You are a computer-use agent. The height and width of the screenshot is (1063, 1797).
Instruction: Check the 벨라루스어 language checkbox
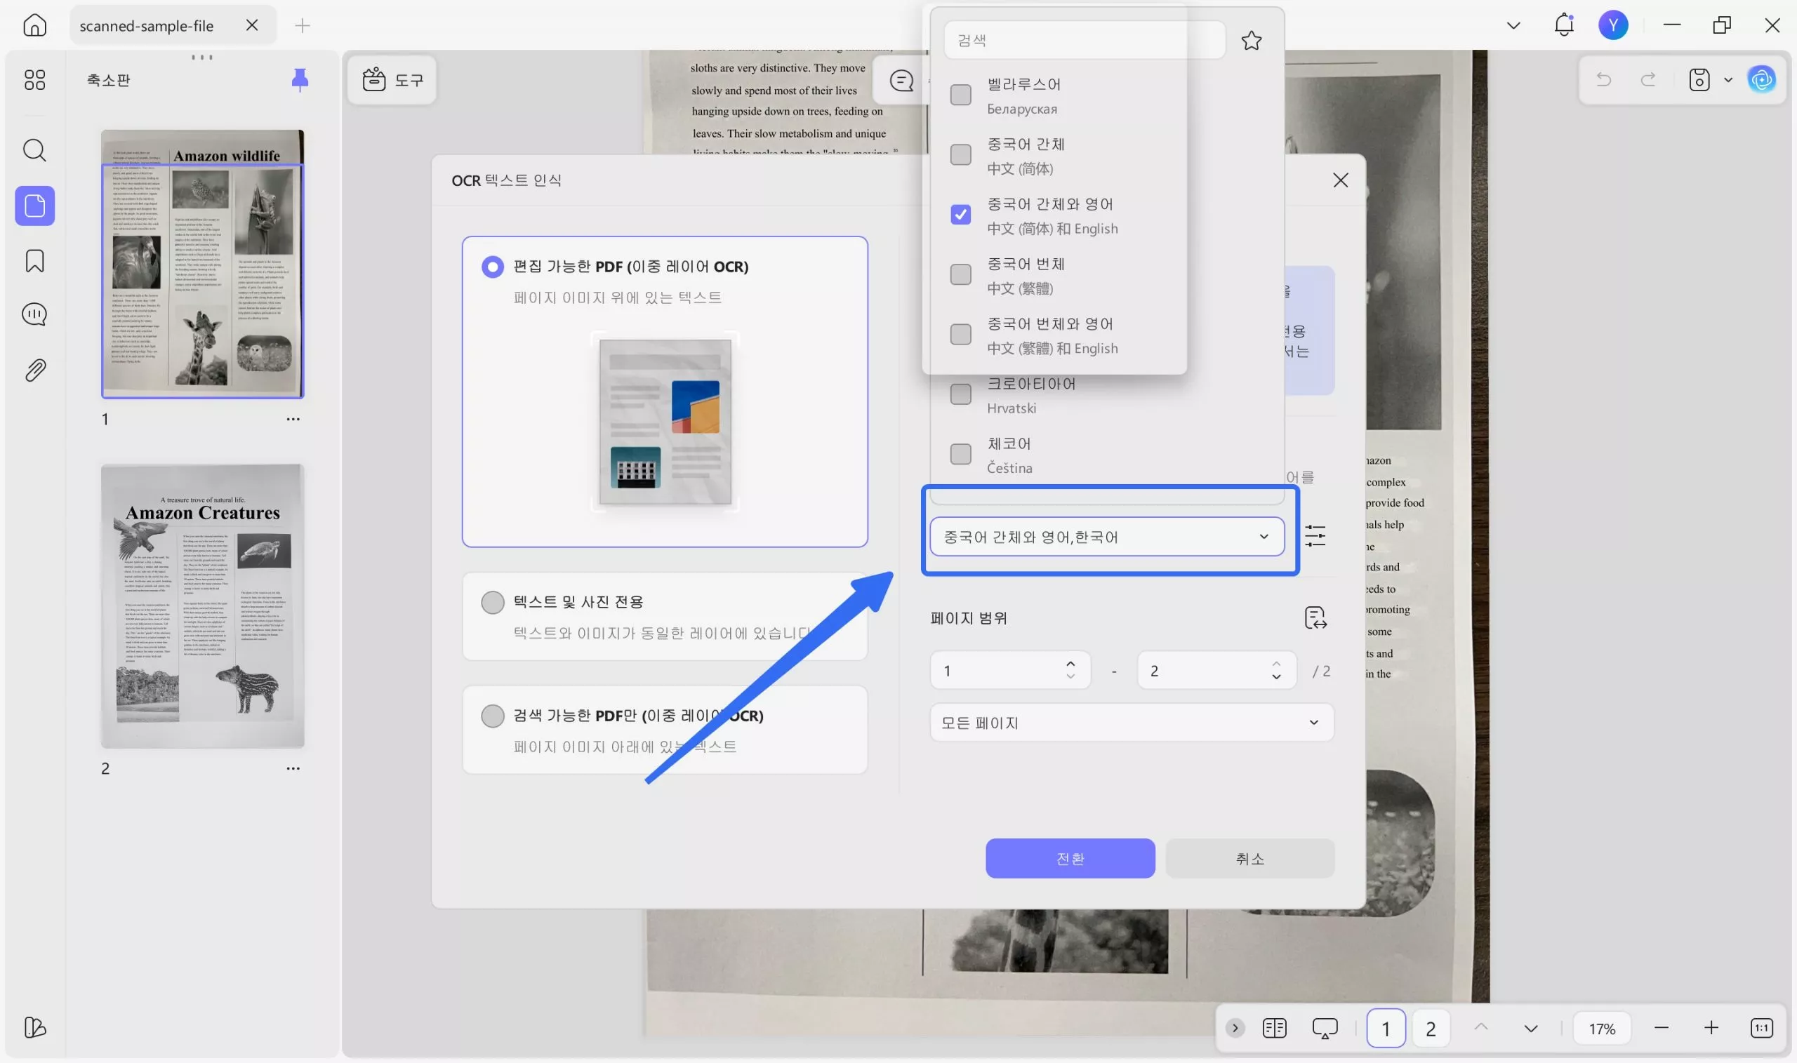(x=960, y=95)
